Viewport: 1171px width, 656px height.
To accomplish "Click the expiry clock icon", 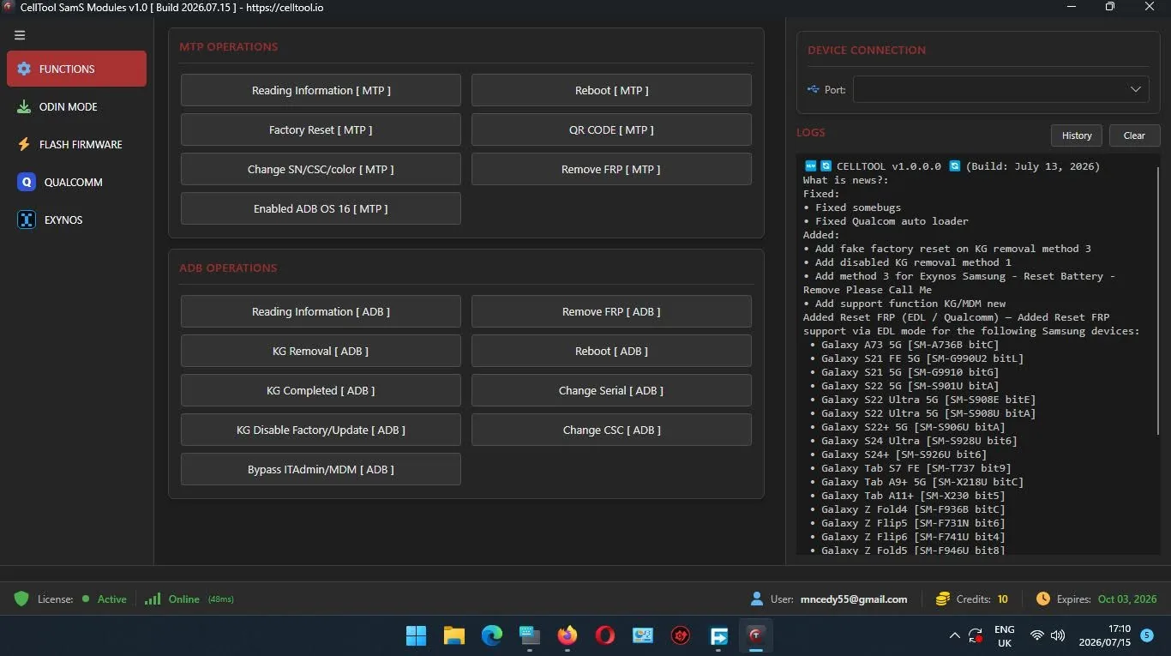I will click(1043, 599).
